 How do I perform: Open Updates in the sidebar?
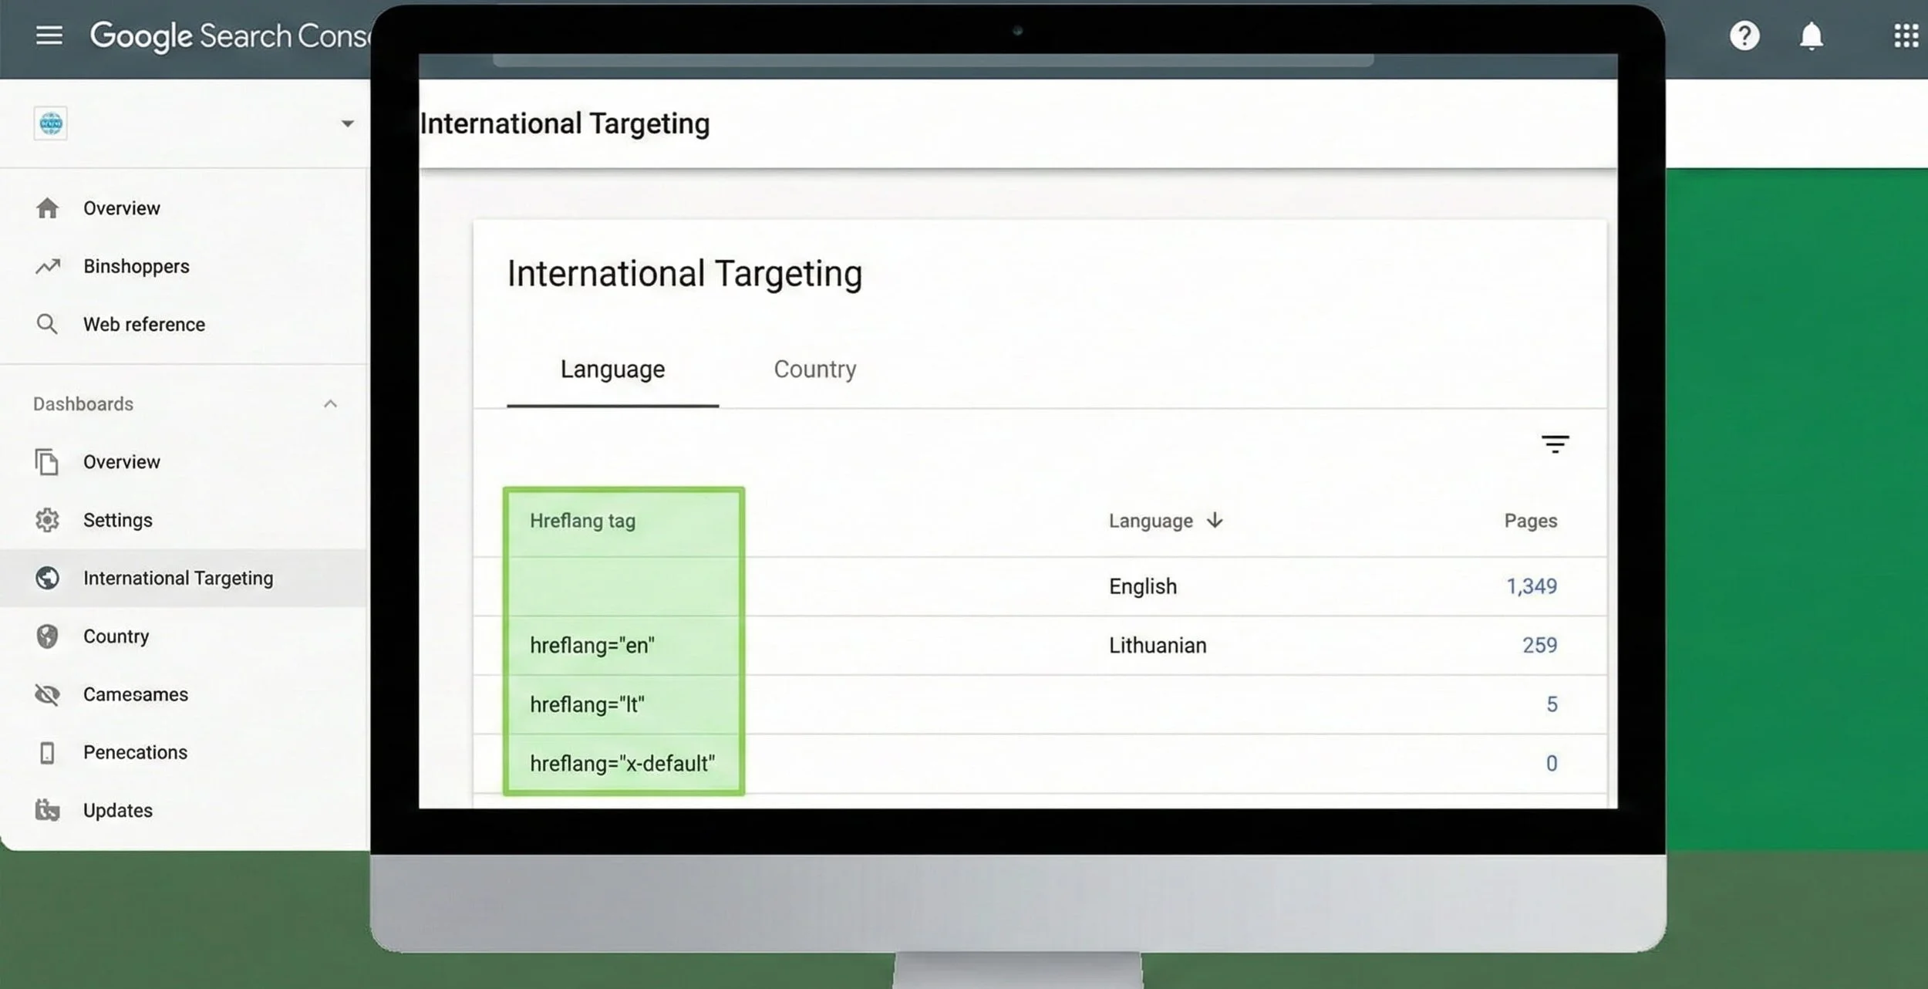tap(118, 810)
